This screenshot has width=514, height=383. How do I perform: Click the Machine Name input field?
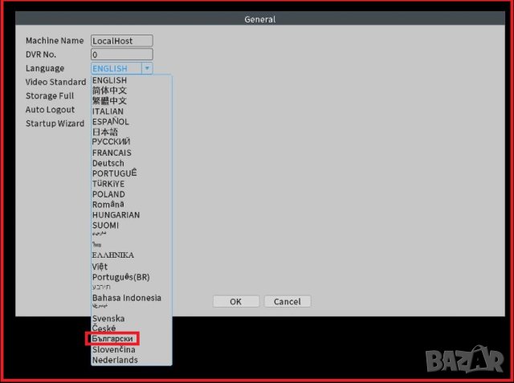click(122, 41)
